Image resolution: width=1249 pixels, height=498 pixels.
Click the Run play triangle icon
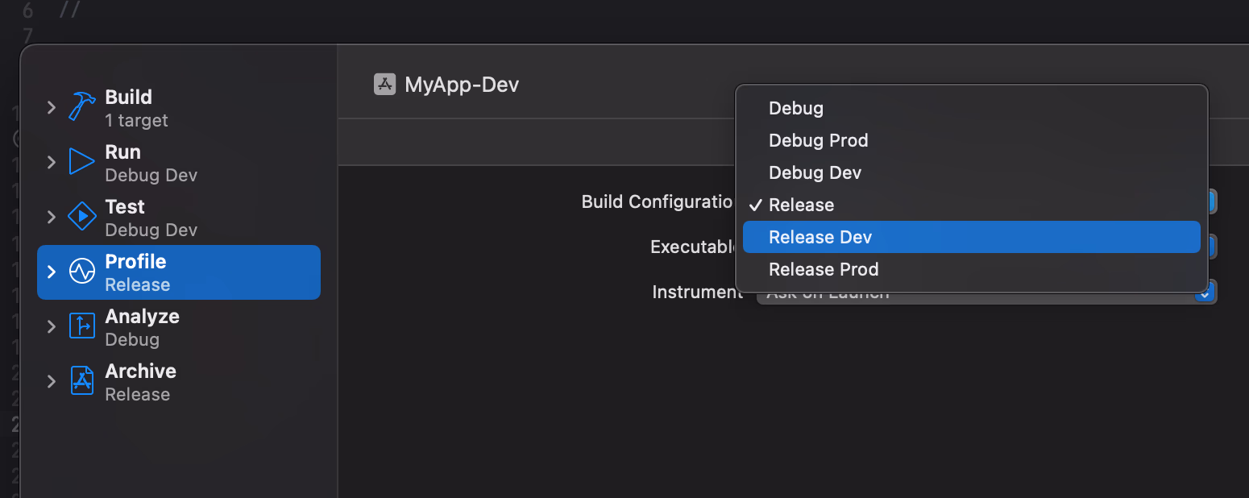click(81, 162)
